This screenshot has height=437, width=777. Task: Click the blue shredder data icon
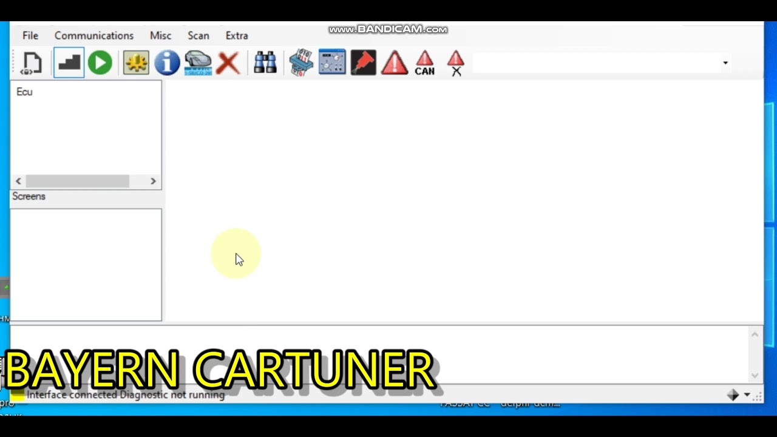301,63
